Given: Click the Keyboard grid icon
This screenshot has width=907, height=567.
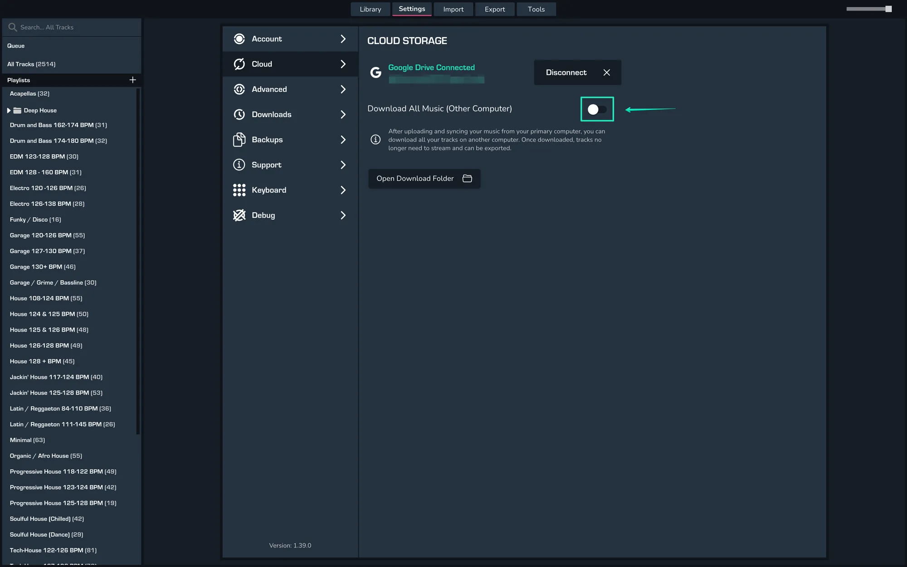Looking at the screenshot, I should 239,190.
